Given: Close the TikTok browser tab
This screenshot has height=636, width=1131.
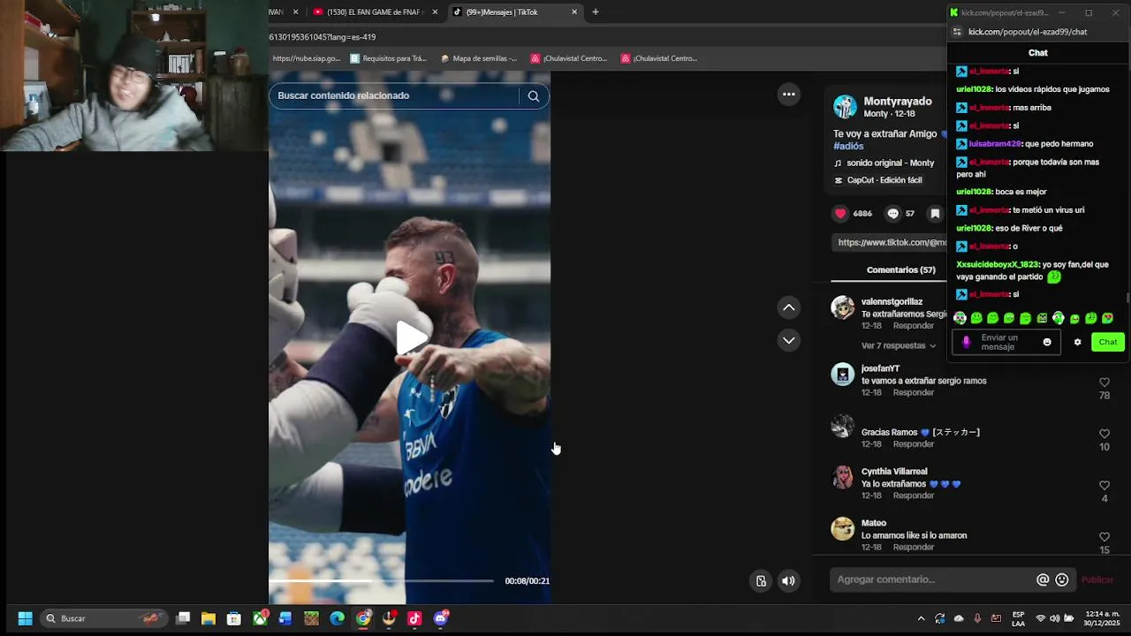Looking at the screenshot, I should (574, 12).
